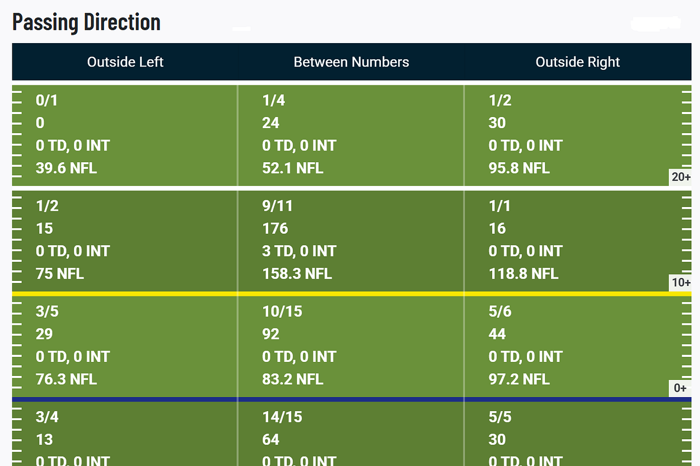The image size is (700, 466).
Task: Select the 158.3 NFL rating cell
Action: (297, 274)
